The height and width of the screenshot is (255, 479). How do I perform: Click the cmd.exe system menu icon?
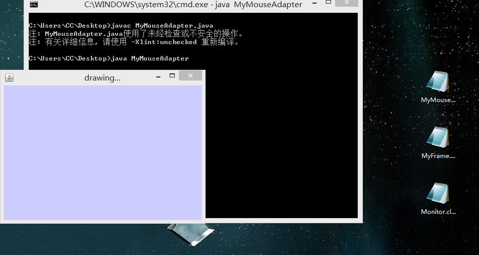click(x=34, y=4)
